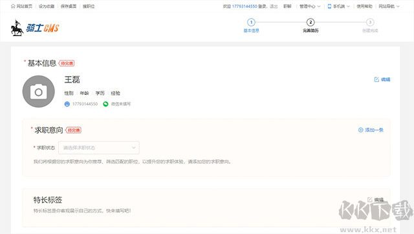This screenshot has width=414, height=234.
Task: Expand the 管理中心 dropdown menu
Action: click(310, 6)
